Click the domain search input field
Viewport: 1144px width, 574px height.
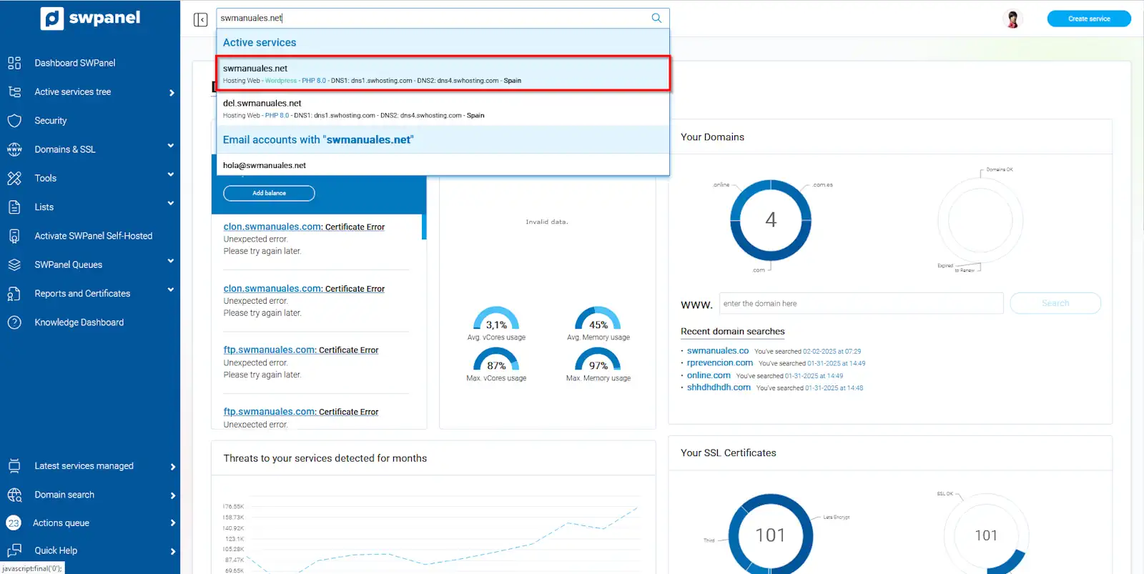[861, 303]
